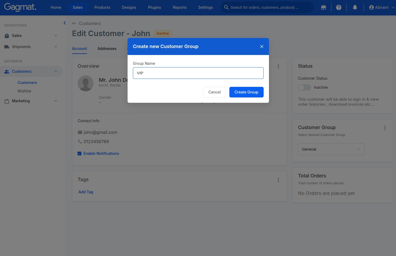Collapse the Customers sidebar section
Viewport: 396px width, 256px height.
coord(56,71)
